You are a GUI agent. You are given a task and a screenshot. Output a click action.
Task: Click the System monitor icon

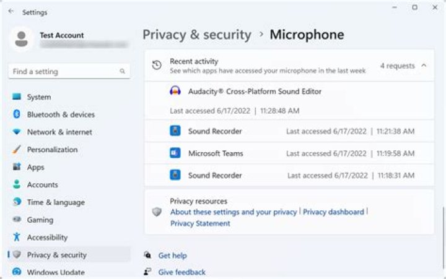17,97
